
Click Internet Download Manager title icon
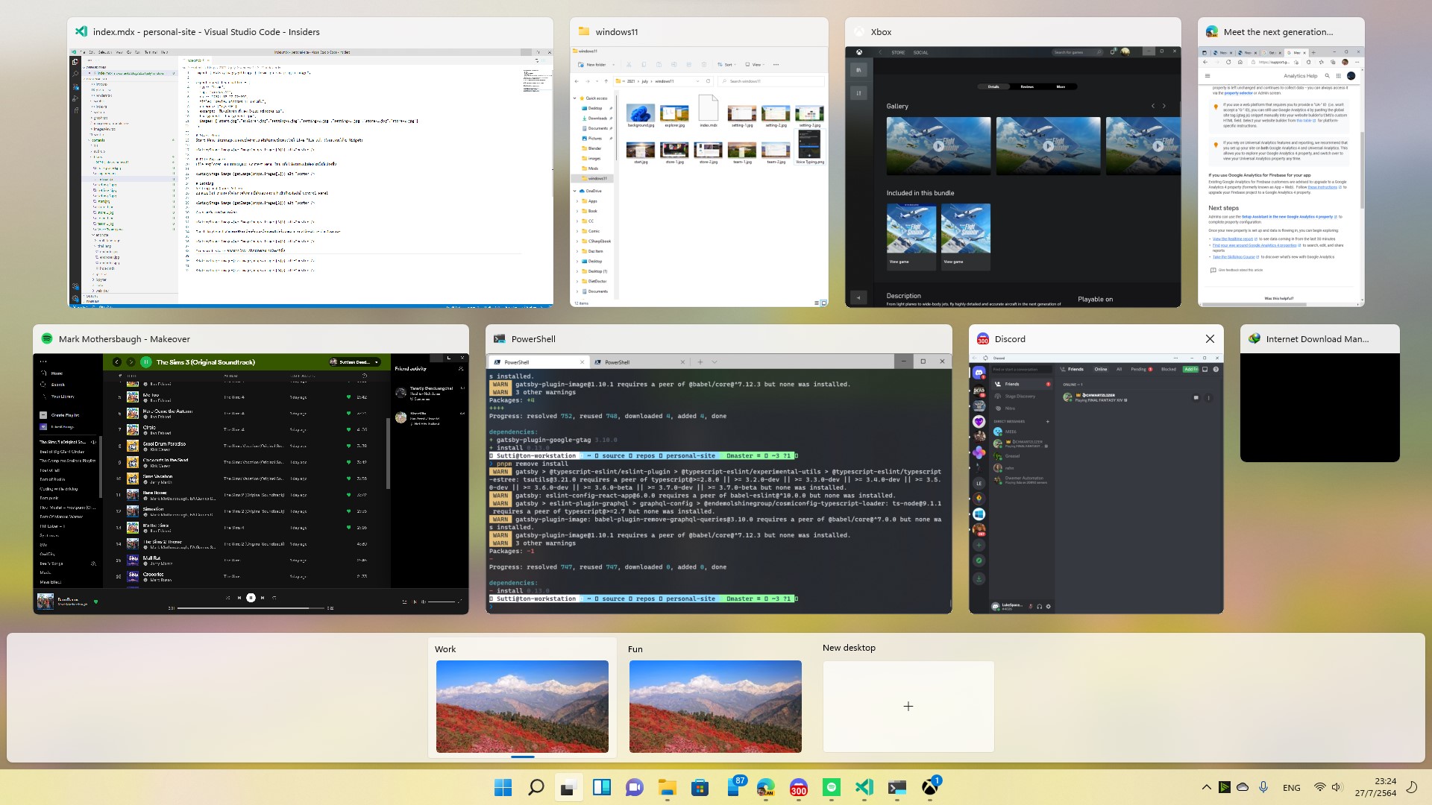tap(1254, 339)
